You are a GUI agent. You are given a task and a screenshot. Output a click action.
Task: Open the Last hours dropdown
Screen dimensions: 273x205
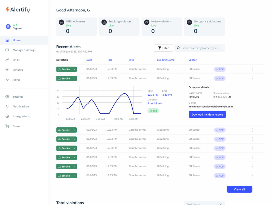(204, 203)
